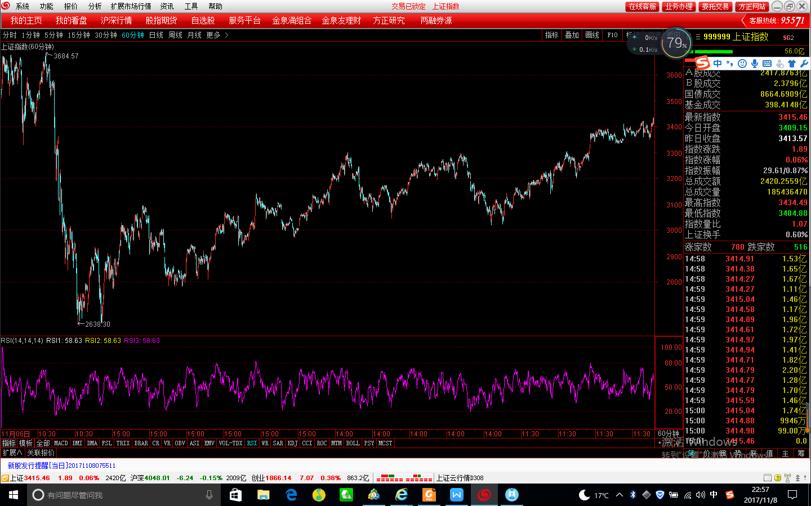The image size is (811, 506).
Task: Show hidden tray icons chevron
Action: click(619, 495)
